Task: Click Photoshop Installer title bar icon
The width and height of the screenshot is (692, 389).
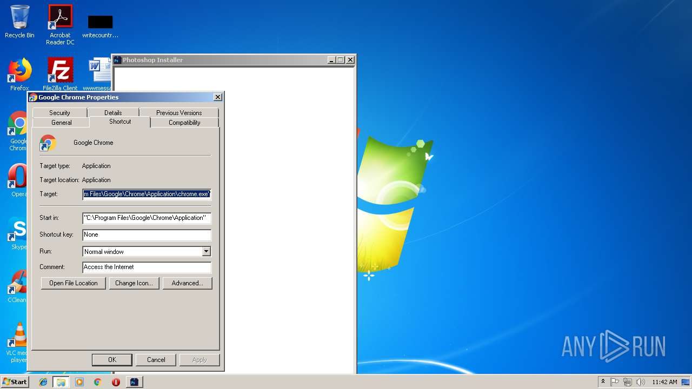Action: [x=117, y=60]
